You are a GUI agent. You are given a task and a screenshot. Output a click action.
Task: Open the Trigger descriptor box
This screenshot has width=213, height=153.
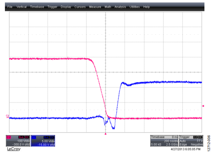(x=191, y=141)
